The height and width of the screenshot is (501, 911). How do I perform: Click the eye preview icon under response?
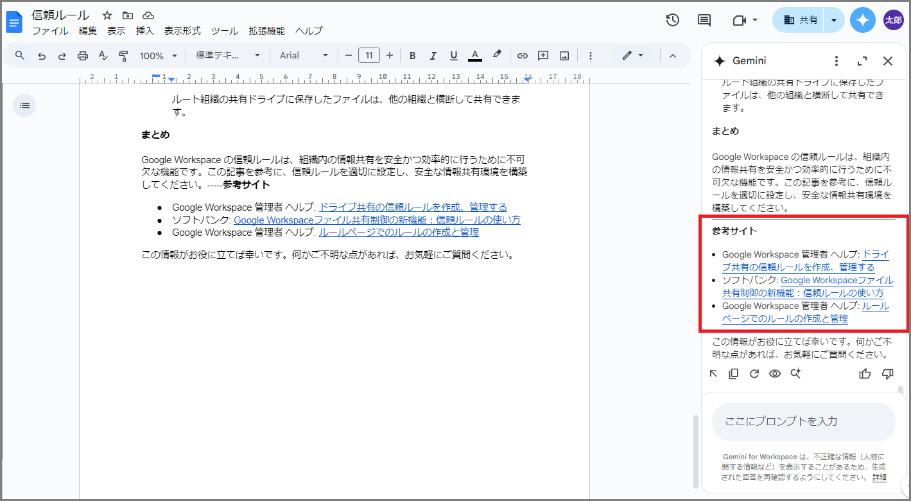click(x=775, y=373)
